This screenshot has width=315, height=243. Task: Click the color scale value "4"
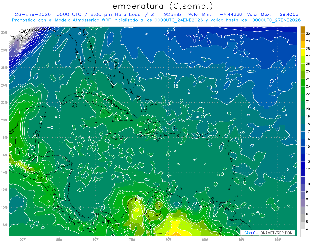(307, 229)
